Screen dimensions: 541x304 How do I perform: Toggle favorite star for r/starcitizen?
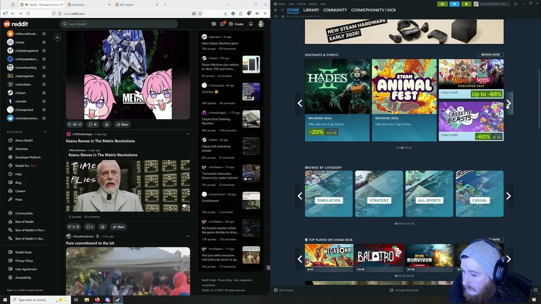44,84
